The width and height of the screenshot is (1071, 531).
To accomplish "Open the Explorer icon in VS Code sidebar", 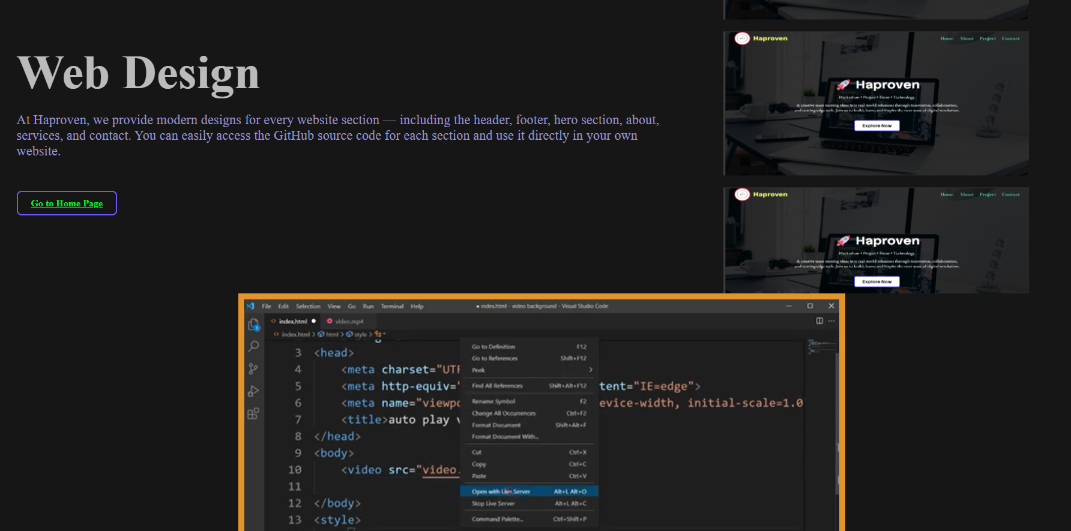I will tap(253, 325).
